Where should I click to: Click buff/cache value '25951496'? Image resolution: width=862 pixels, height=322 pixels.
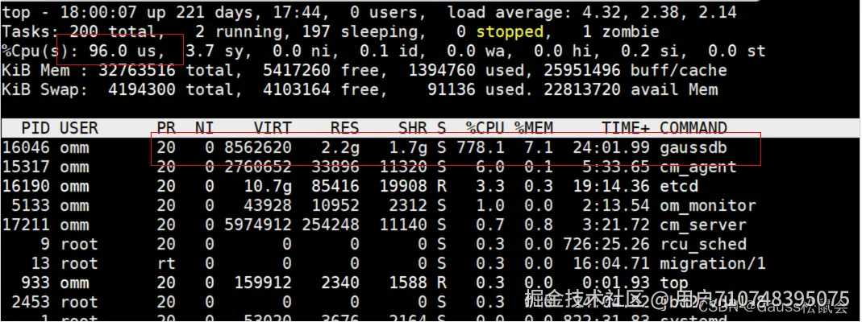pyautogui.click(x=582, y=71)
